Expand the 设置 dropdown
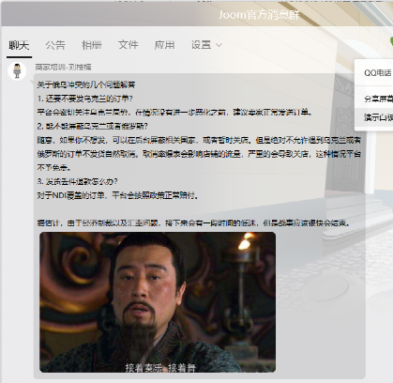 [x=206, y=45]
